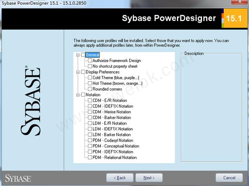This screenshot has width=249, height=186.
Task: Select the Display Preferences label
Action: click(x=103, y=72)
